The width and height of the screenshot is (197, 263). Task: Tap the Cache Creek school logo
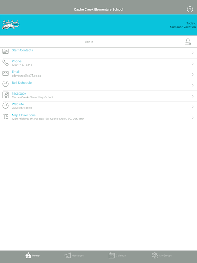tap(11, 25)
